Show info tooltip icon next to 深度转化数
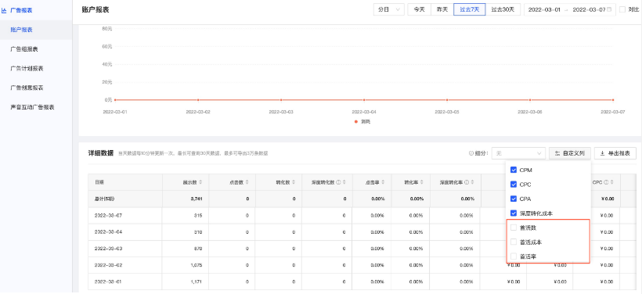The height and width of the screenshot is (294, 642). tap(338, 182)
